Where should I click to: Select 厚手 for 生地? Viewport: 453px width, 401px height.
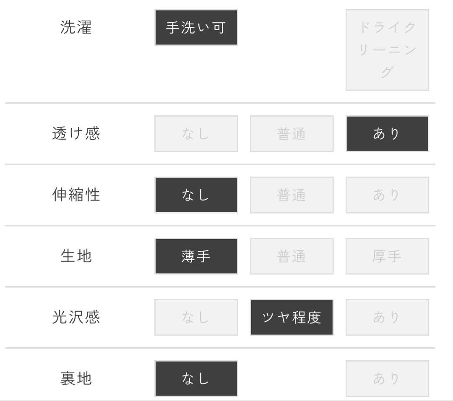(x=387, y=256)
